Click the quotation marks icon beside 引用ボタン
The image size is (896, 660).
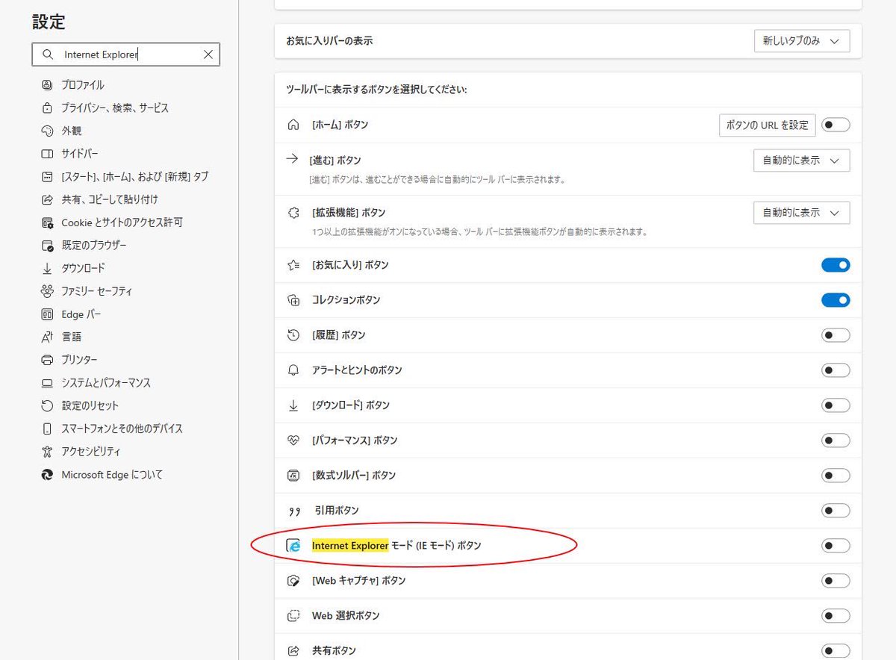point(293,511)
